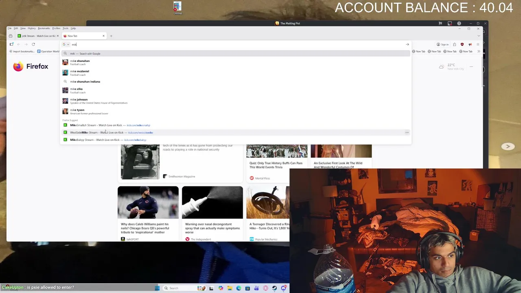Click the Back navigation arrow
The width and height of the screenshot is (521, 293).
(19, 44)
